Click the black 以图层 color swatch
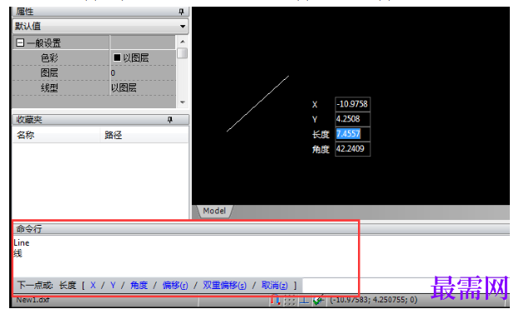Screen dimensions: 524x314 coord(117,57)
